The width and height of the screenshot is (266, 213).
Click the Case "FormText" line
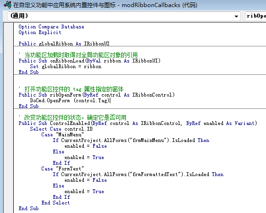[x=62, y=169]
